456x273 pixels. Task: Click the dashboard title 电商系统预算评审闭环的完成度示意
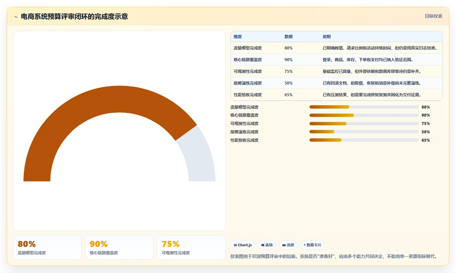click(x=74, y=16)
